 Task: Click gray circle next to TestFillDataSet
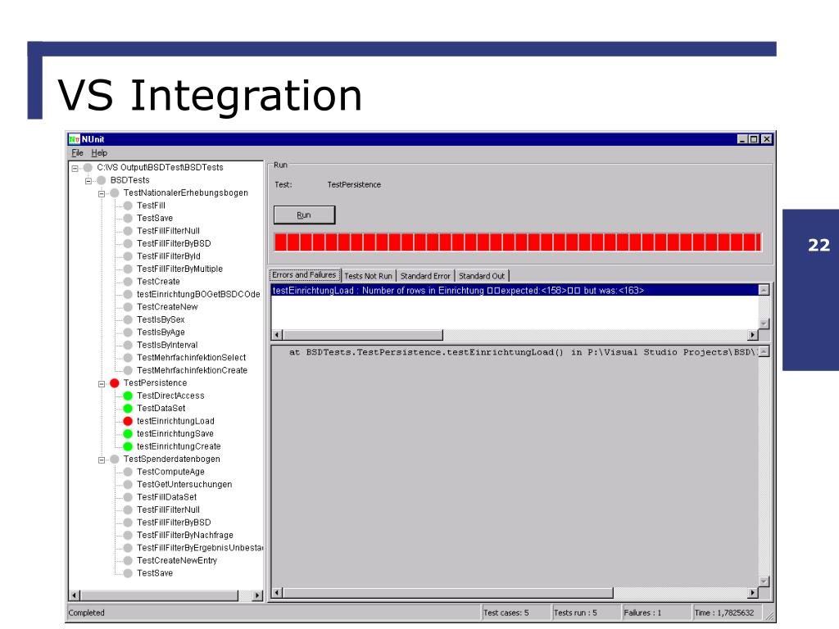(x=128, y=497)
